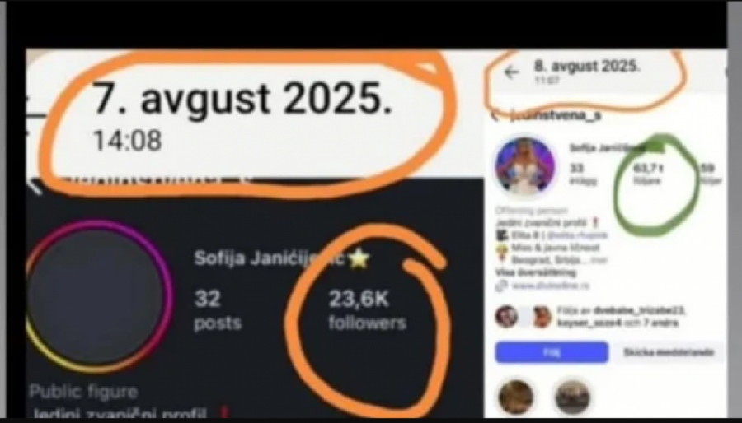This screenshot has width=742, height=423.
Task: Open story from gradient-ringed avatar on dark profile
Action: (97, 296)
